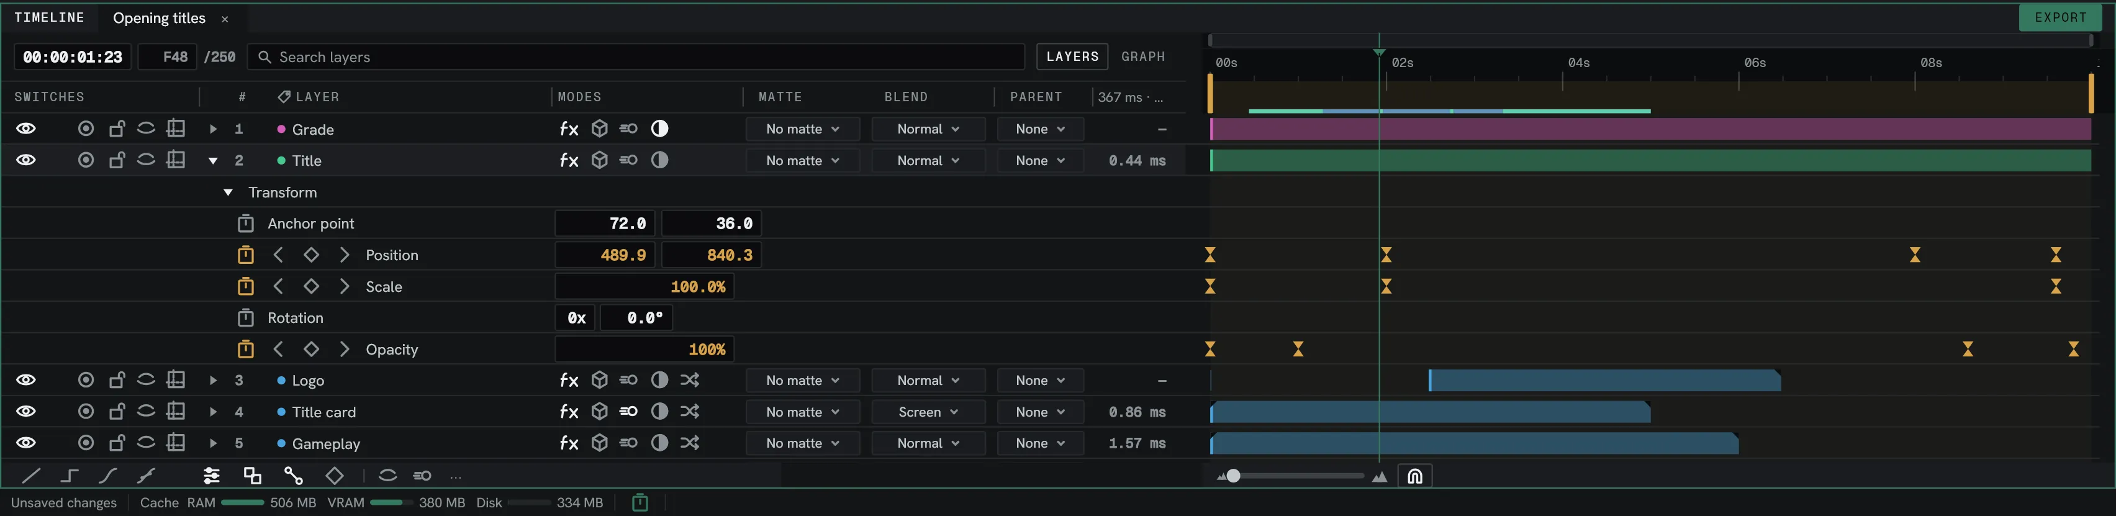2116x516 pixels.
Task: Open the matte dropdown for Logo
Action: (x=803, y=381)
